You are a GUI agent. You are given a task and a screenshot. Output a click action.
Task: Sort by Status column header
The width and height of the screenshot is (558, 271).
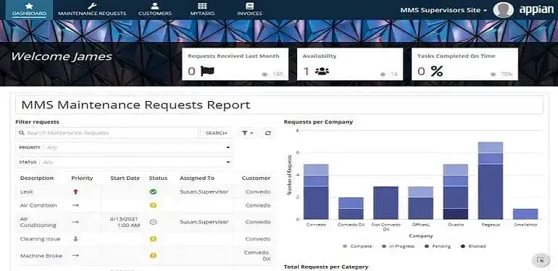(158, 178)
